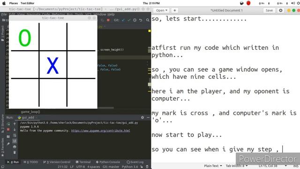Screen dimensions: 300x169
Task: Open the pygame contribute link in the console
Action: (x=101, y=131)
